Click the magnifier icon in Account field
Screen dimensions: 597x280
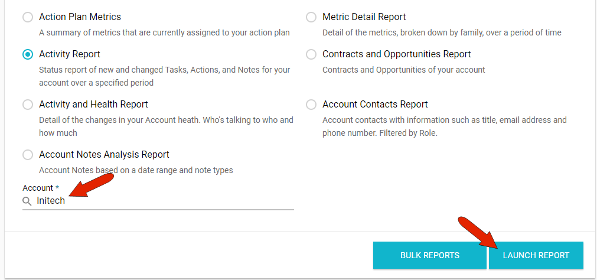27,201
